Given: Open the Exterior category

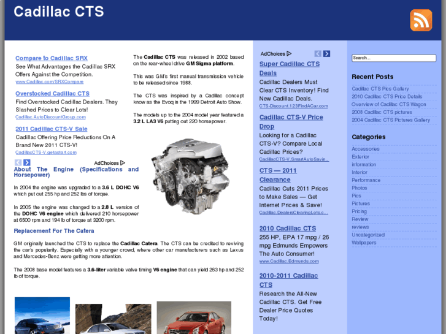Looking at the screenshot, I should pyautogui.click(x=360, y=157).
